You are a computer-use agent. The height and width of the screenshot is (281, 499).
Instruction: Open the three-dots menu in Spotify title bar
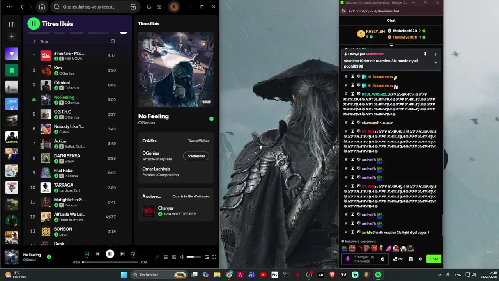point(10,7)
